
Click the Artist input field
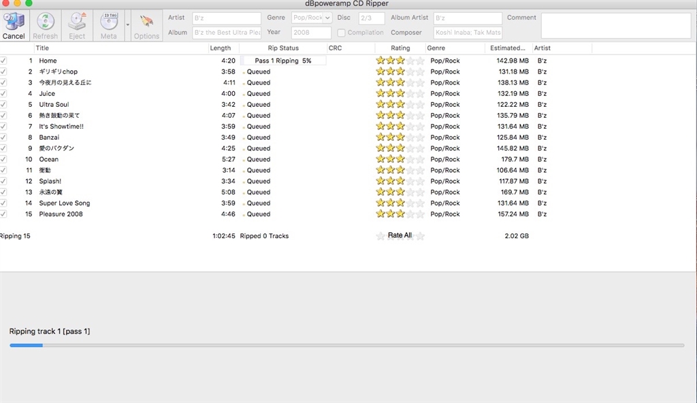click(227, 18)
